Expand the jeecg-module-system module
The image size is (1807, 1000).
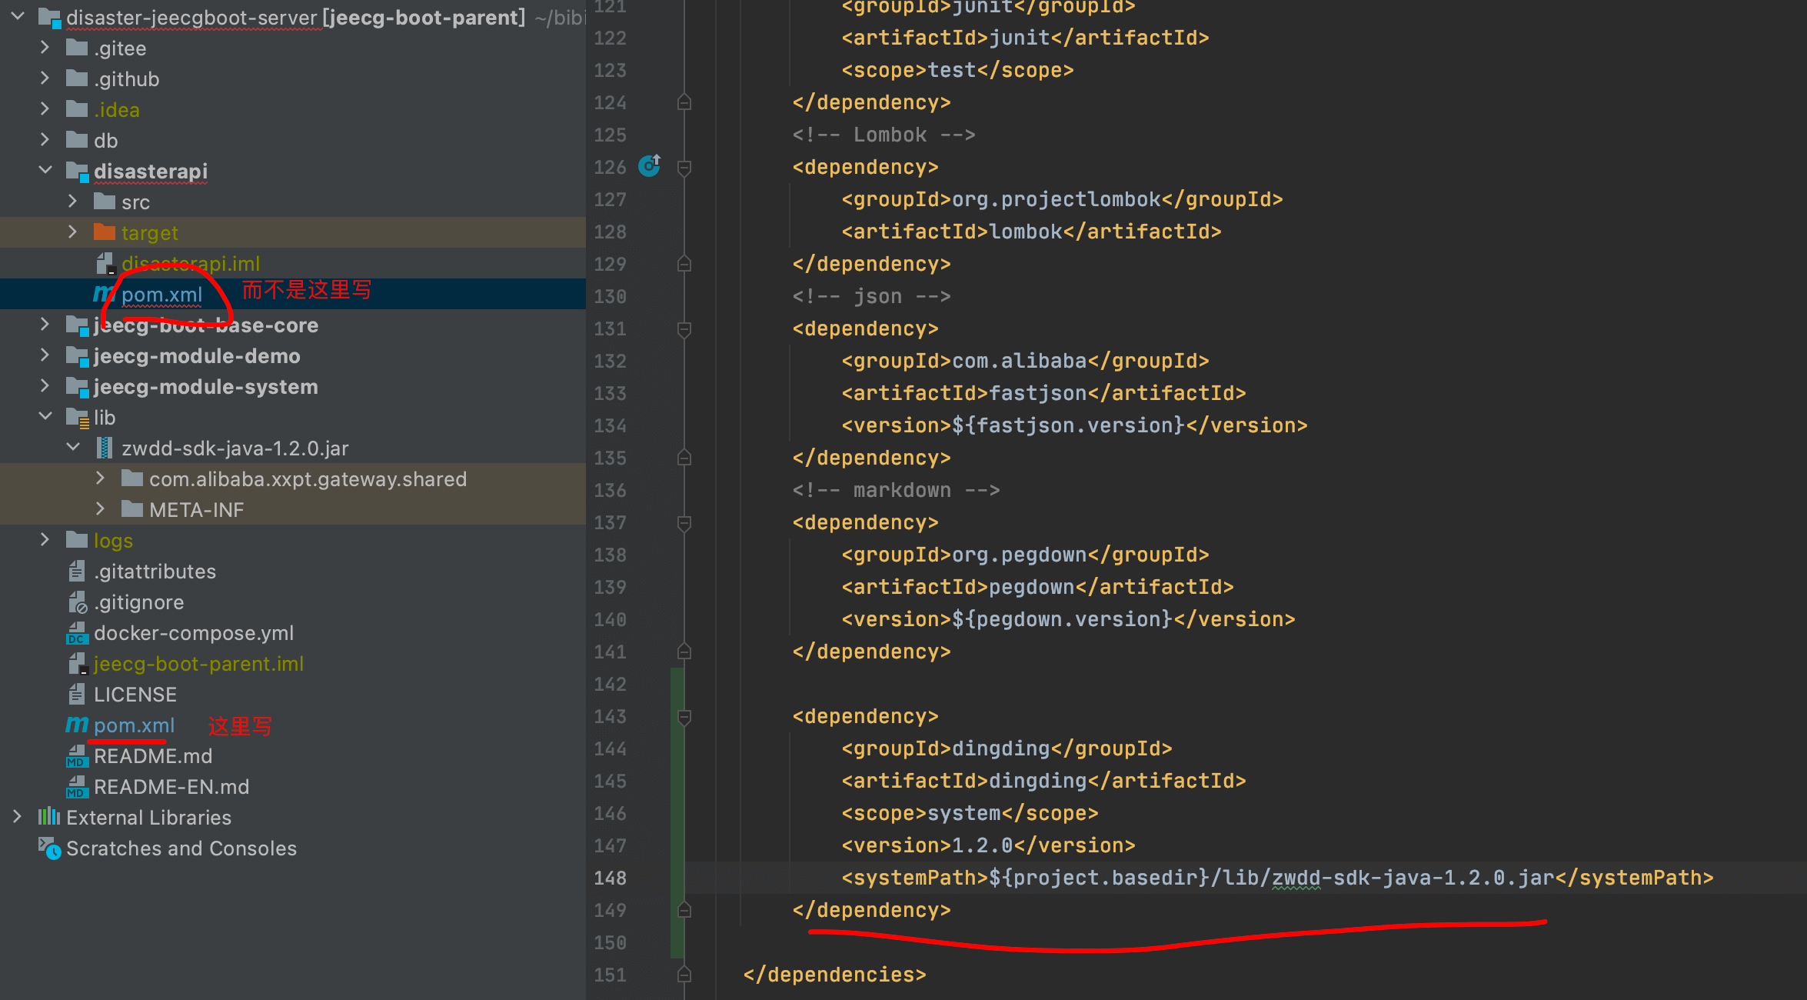click(45, 386)
